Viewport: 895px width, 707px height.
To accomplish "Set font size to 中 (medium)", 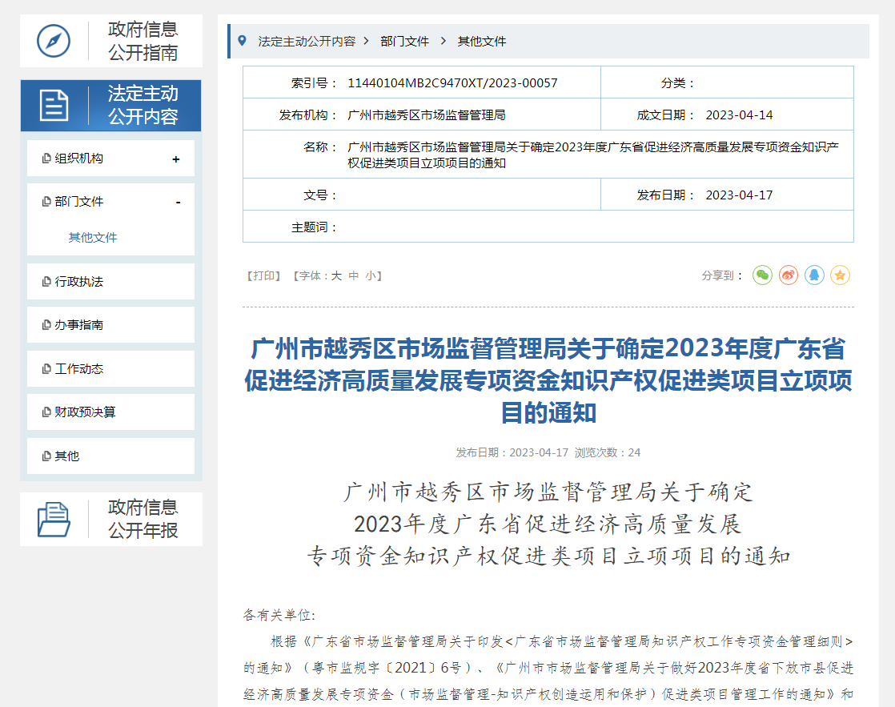I will click(354, 275).
